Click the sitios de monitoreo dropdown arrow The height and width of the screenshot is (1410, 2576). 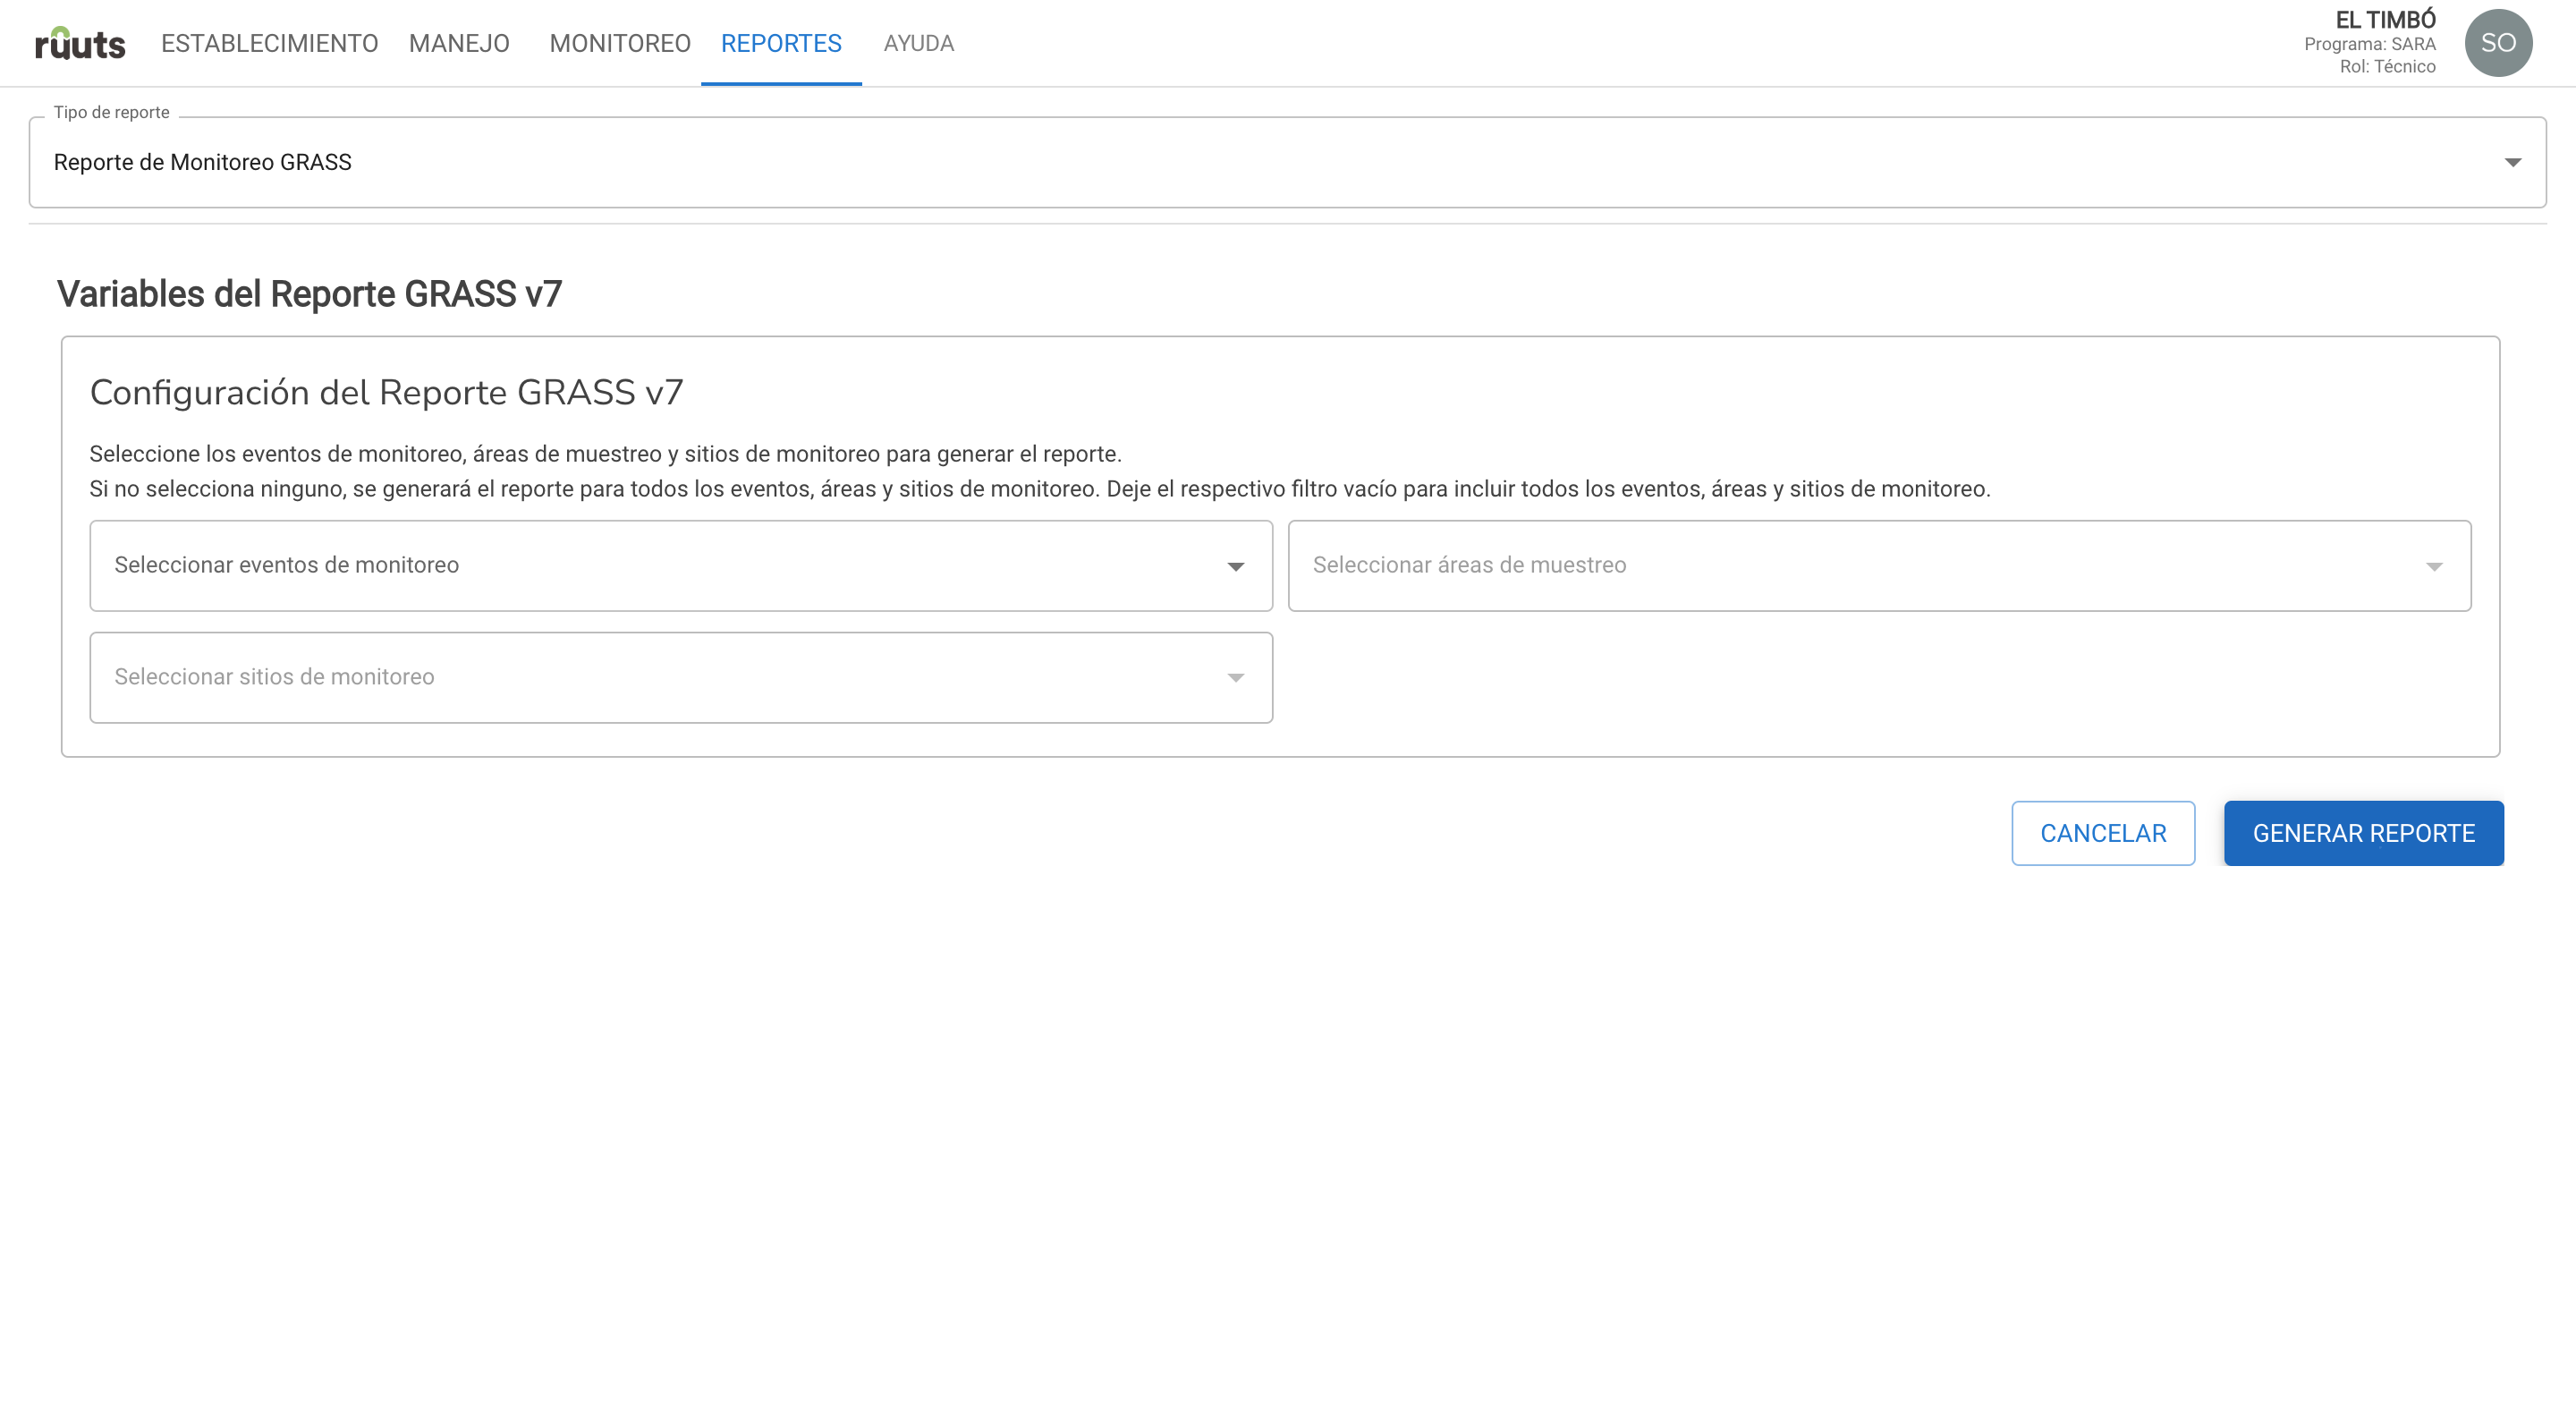(x=1236, y=677)
